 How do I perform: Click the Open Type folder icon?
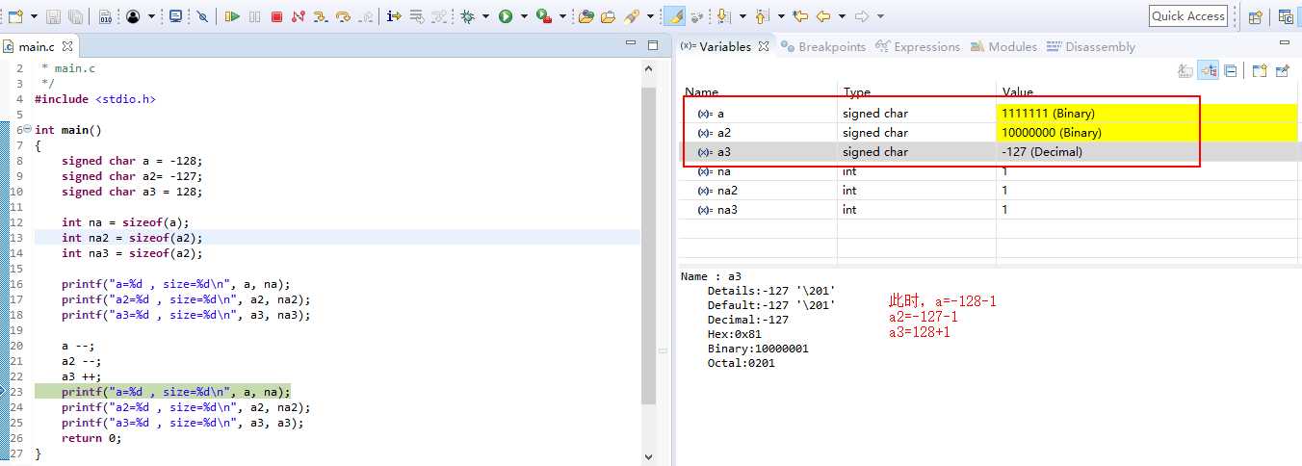(586, 16)
